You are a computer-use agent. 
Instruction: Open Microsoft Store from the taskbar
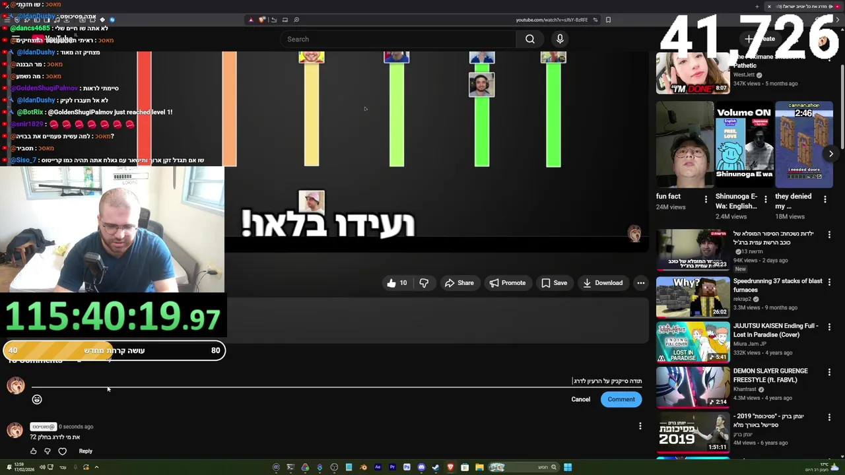465,467
